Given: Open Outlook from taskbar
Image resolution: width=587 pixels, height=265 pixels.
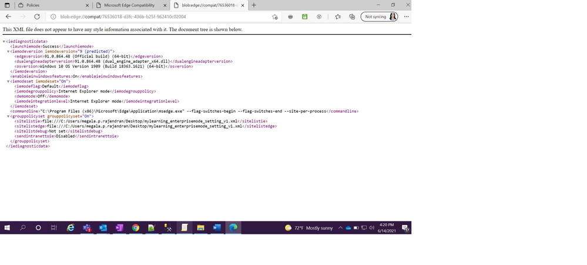Looking at the screenshot, I should (x=103, y=227).
